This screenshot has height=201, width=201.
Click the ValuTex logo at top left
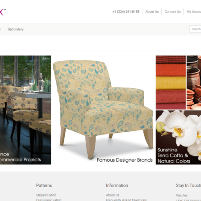[3, 12]
